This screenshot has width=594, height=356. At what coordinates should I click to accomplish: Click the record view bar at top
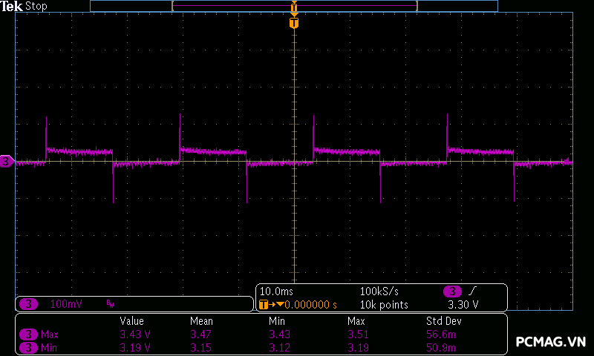point(294,6)
